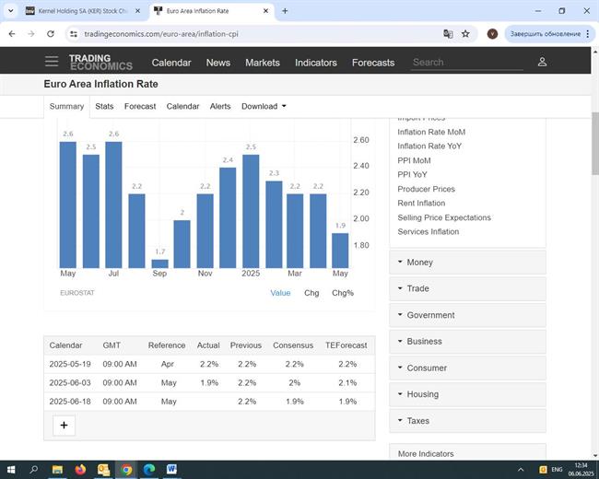The height and width of the screenshot is (479, 599).
Task: Open Selling Price Expectations link
Action: [x=444, y=217]
